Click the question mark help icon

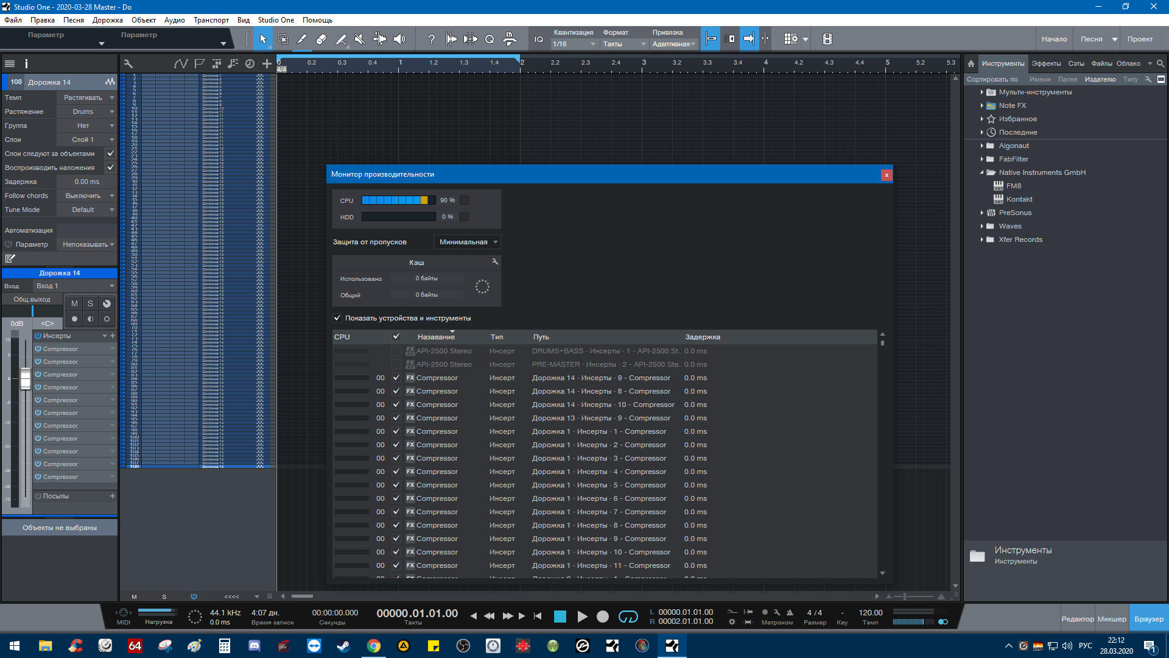click(432, 39)
